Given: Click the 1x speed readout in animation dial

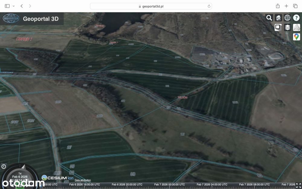Looking at the screenshot, I should [20, 173].
